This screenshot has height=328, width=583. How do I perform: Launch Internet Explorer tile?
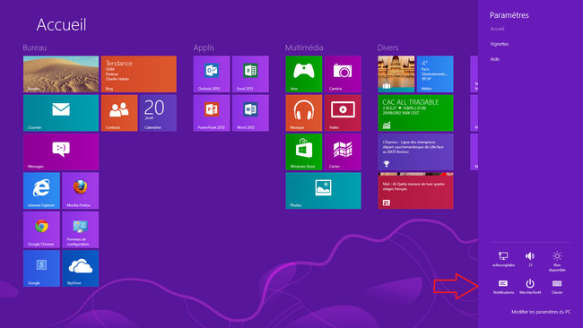point(41,191)
